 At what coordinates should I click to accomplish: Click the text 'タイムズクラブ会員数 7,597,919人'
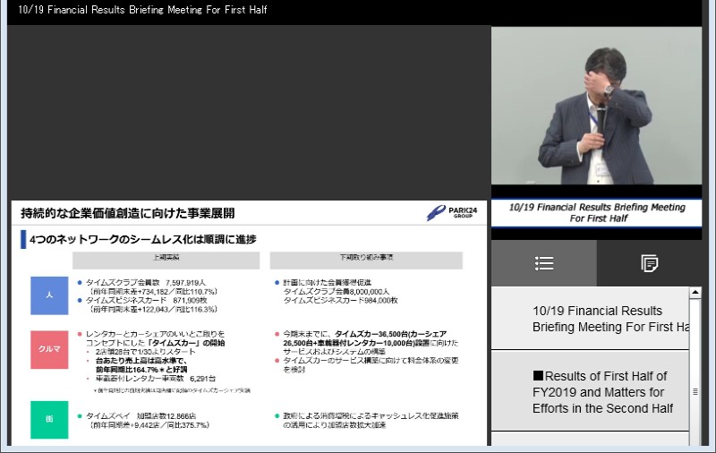point(146,283)
